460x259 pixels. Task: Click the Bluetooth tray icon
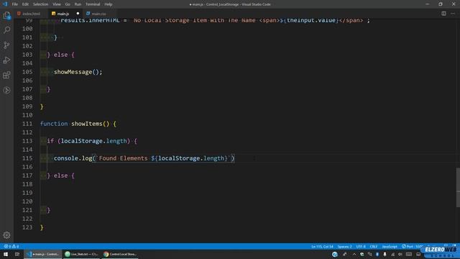click(x=377, y=254)
